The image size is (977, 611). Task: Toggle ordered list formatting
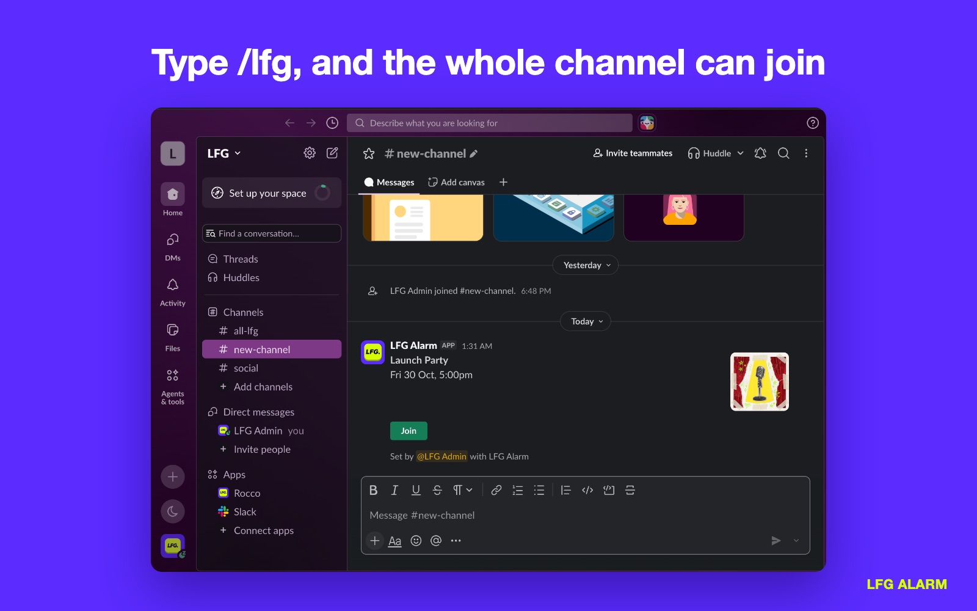point(518,490)
